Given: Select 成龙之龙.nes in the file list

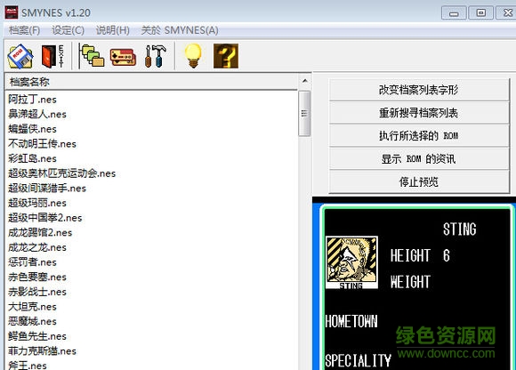Looking at the screenshot, I should coord(37,247).
